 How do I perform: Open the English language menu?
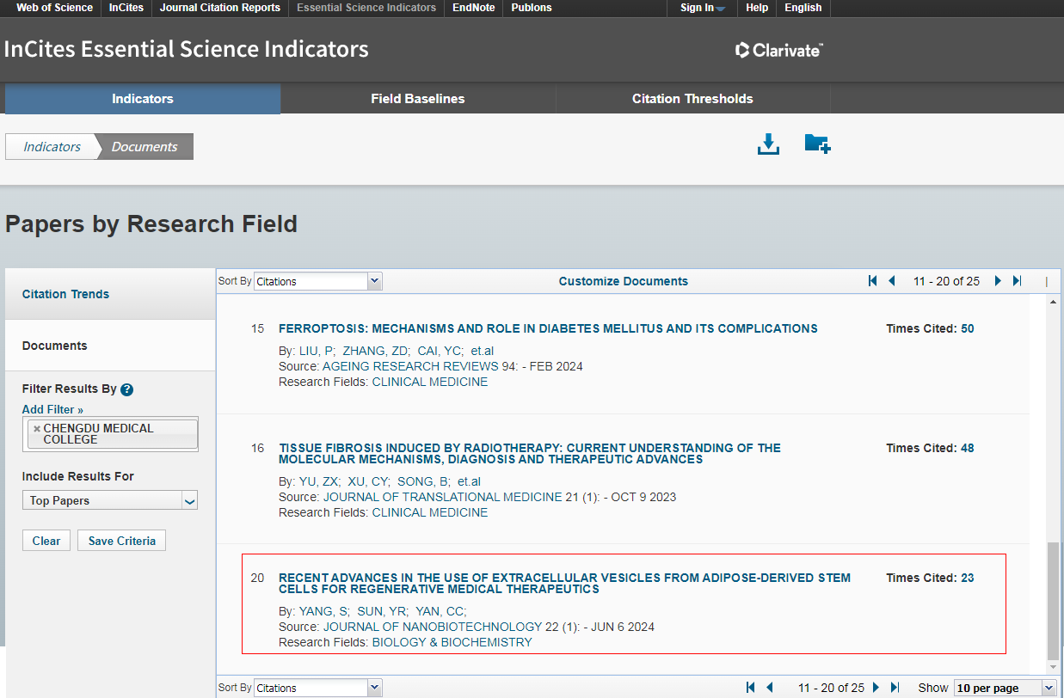point(803,8)
